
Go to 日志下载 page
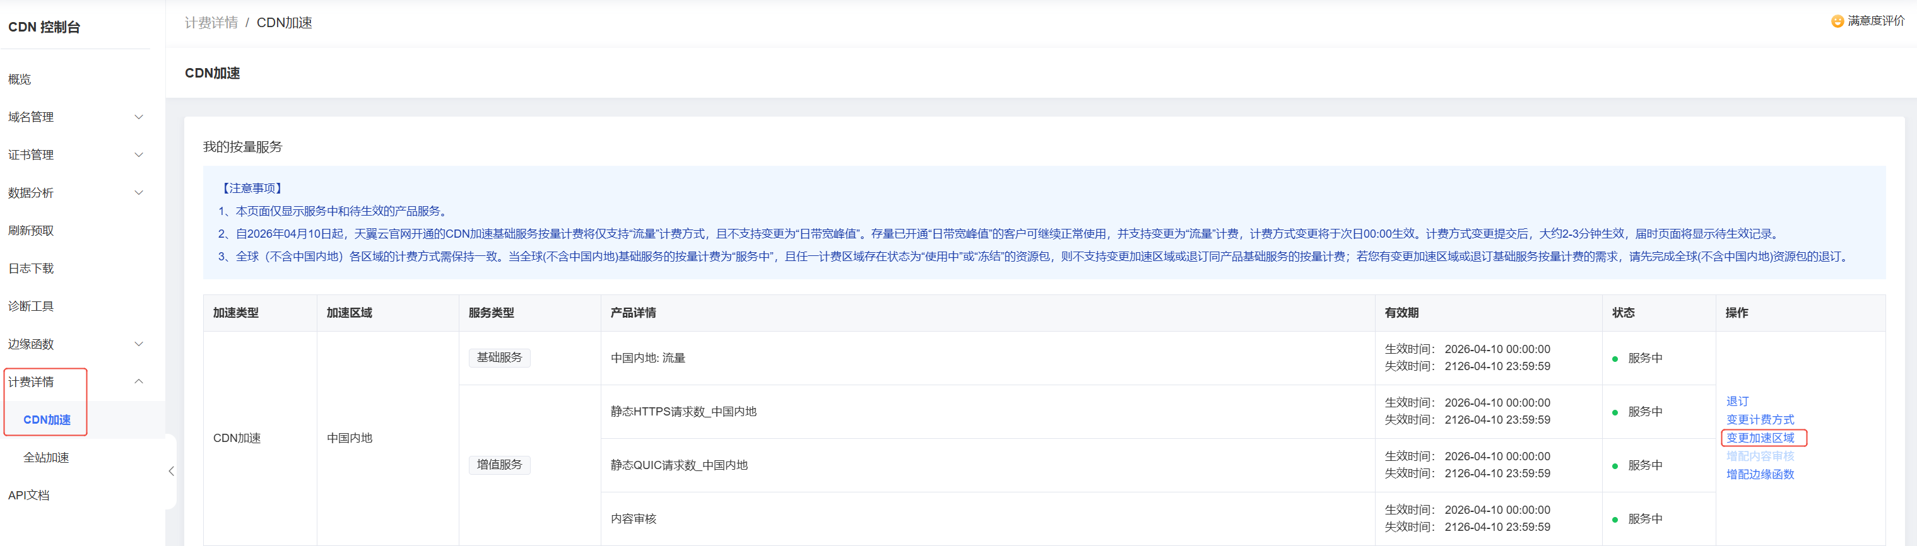point(32,269)
